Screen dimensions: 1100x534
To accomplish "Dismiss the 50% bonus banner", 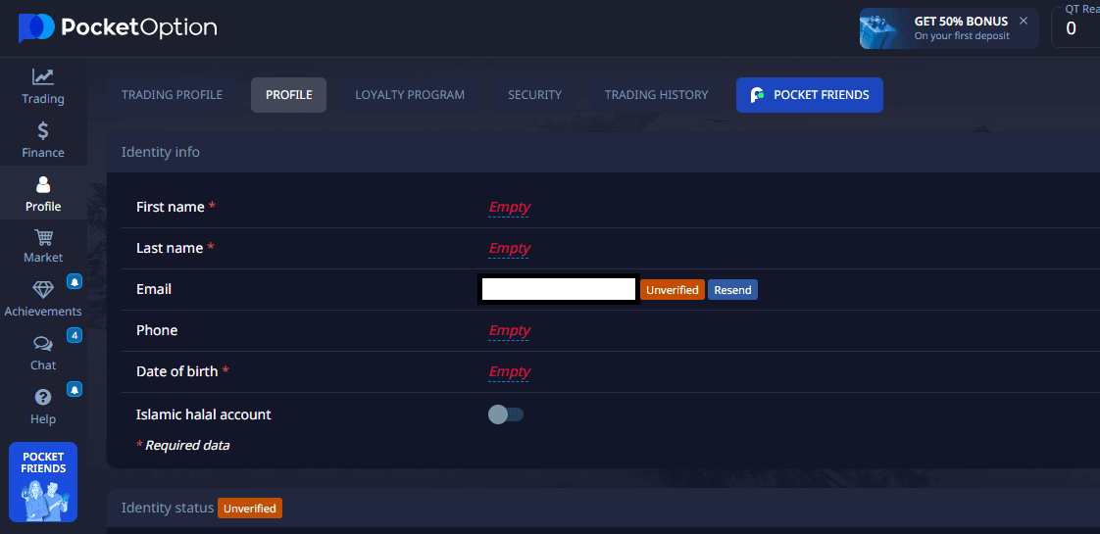I will pos(1024,21).
